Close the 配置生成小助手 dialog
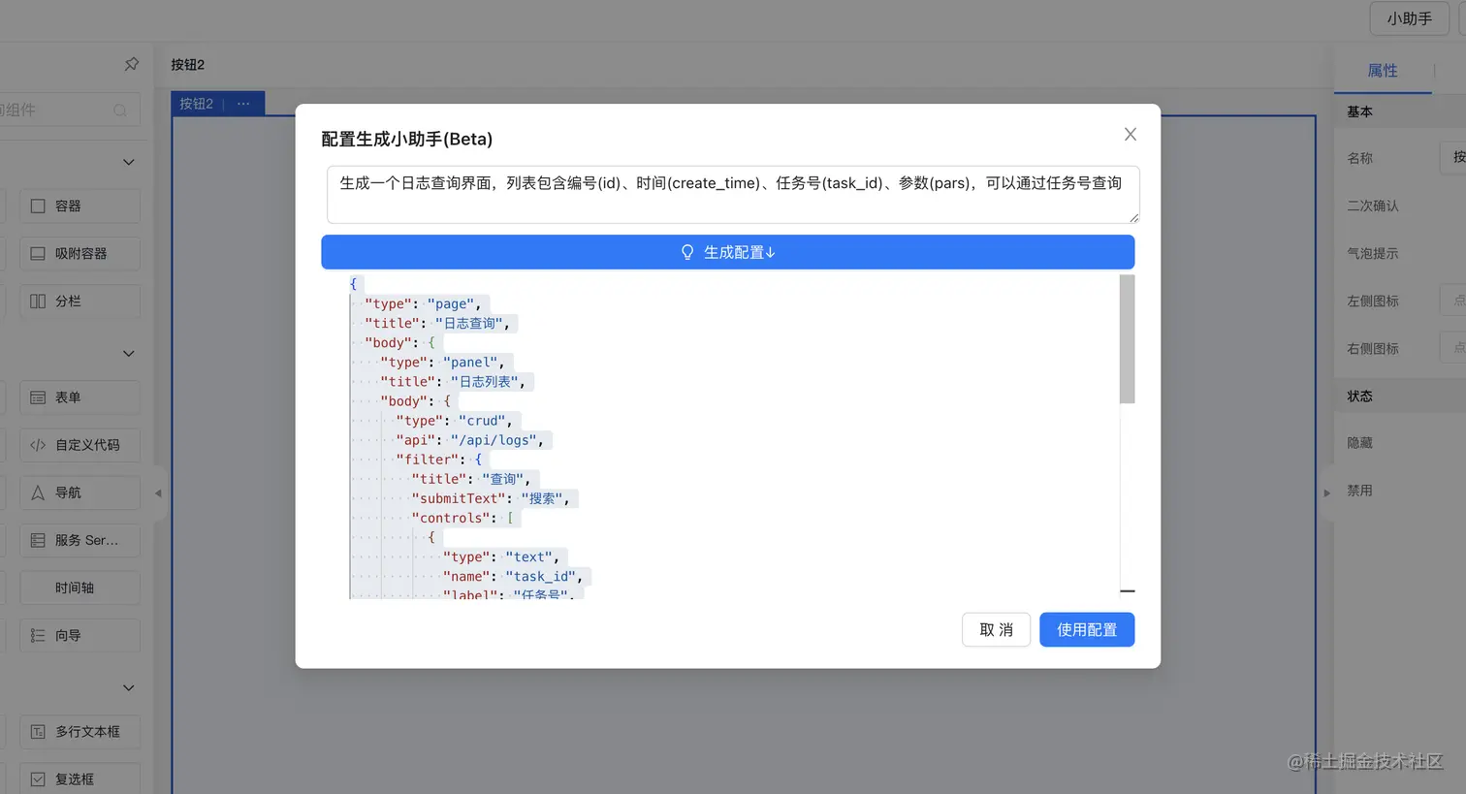This screenshot has height=794, width=1466. (1131, 135)
